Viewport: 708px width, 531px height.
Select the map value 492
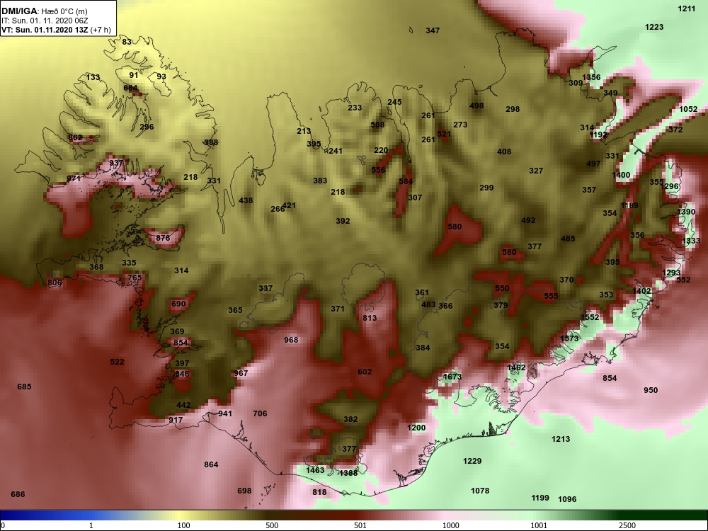click(528, 221)
